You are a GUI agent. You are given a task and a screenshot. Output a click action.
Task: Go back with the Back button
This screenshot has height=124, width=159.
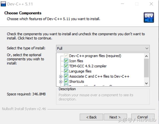click(x=91, y=117)
